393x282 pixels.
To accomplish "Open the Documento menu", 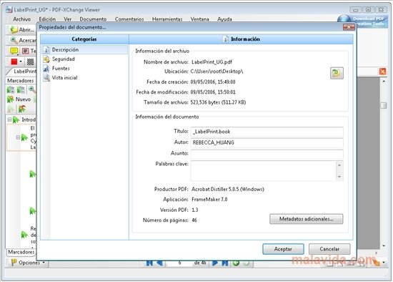I will click(x=93, y=19).
